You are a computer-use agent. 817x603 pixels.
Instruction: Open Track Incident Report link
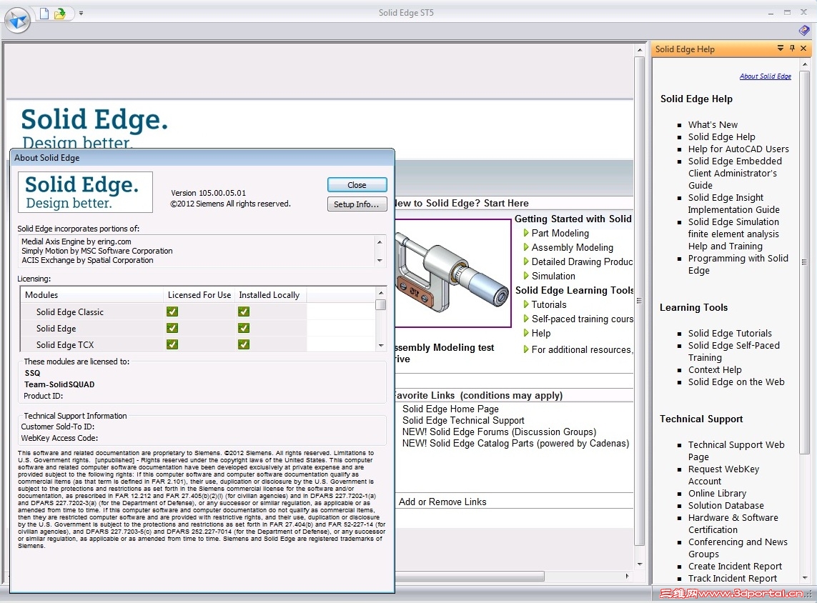pos(732,579)
